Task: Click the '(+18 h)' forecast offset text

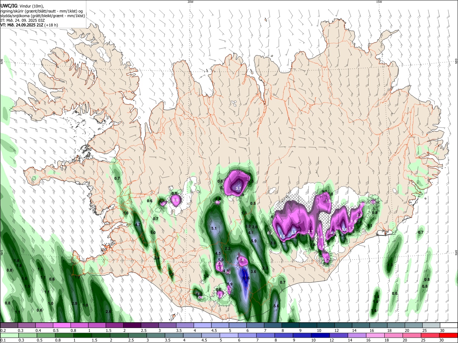Action: pos(52,25)
